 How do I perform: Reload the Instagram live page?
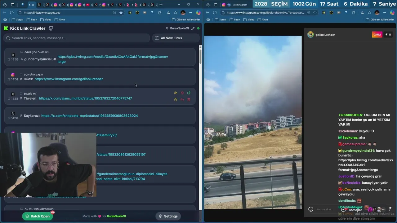click(215, 13)
